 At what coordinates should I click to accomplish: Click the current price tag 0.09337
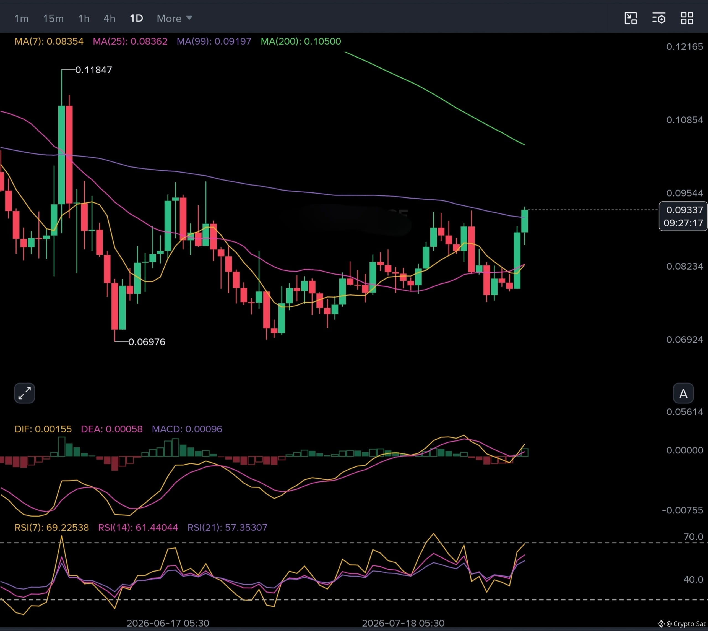click(x=684, y=210)
